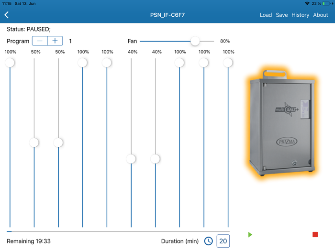This screenshot has width=335, height=251.
Task: Click the seventh channel slider knob at 40%
Action: point(155,159)
